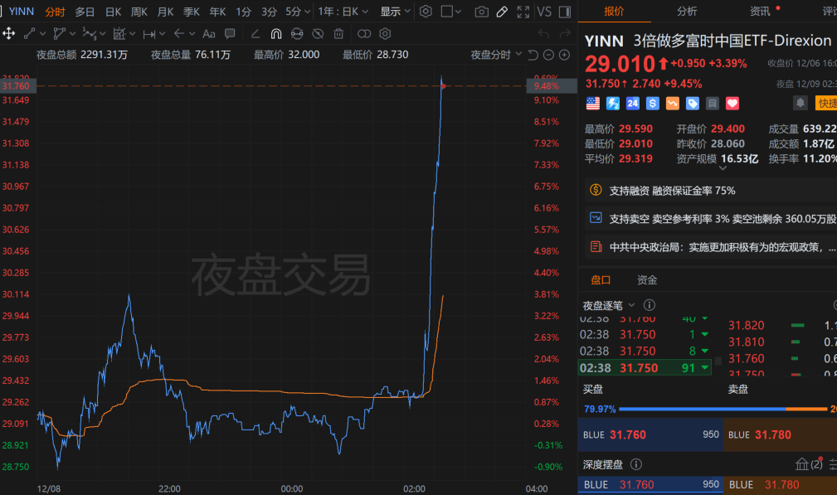
Task: Open 支持卖空 short selling info row
Action: pos(711,219)
